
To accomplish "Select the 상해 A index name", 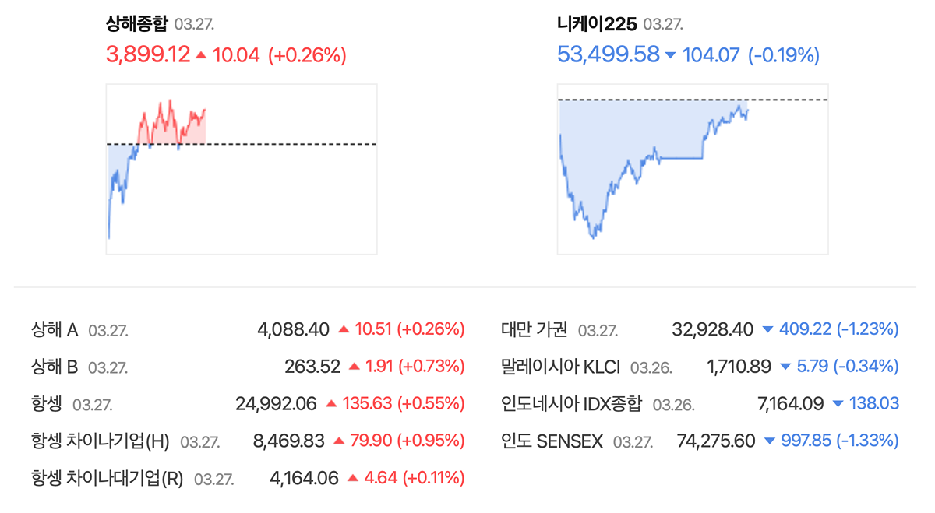I will (x=55, y=329).
